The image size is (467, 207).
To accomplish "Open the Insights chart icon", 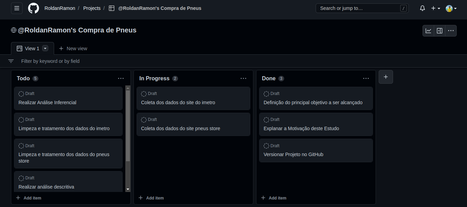I will point(428,30).
